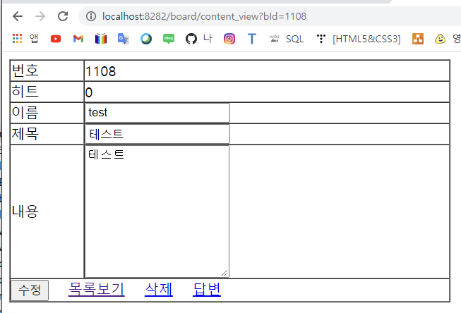Image resolution: width=461 pixels, height=313 pixels.
Task: Open the Apps grid bookmark
Action: (25, 39)
